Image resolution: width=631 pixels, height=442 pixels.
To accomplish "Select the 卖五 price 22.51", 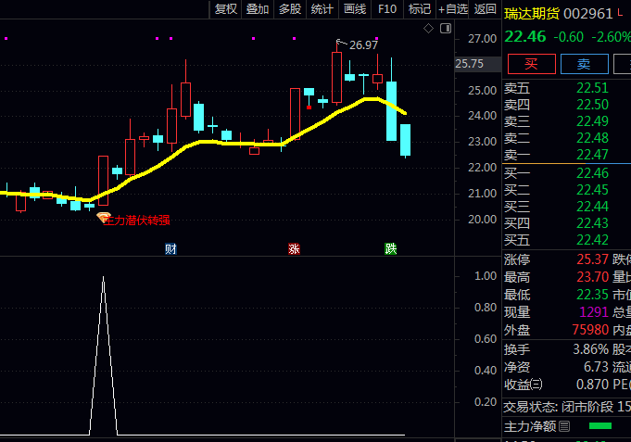I will click(x=592, y=88).
